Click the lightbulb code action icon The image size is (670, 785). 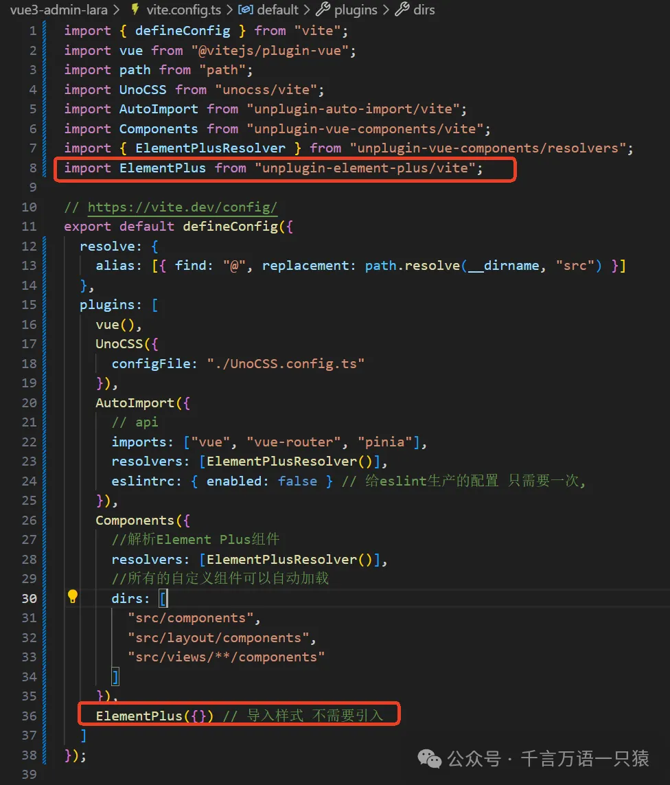click(73, 597)
